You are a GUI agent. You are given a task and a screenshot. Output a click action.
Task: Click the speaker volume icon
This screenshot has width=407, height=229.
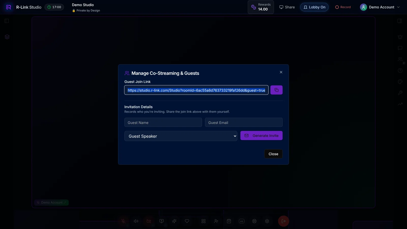click(x=136, y=221)
